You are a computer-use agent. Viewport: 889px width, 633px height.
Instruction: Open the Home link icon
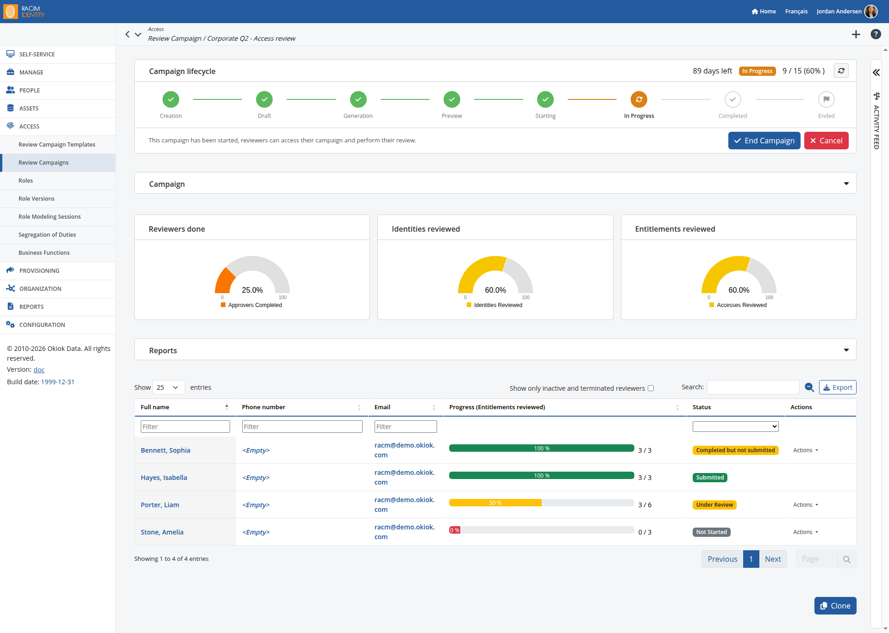[x=755, y=12]
